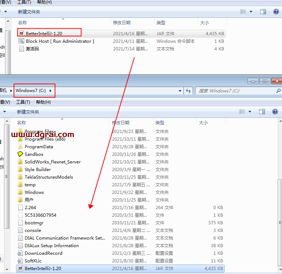
Task: Expand arrow after Windows7 (C:) breadcrumb
Action: tap(51, 91)
